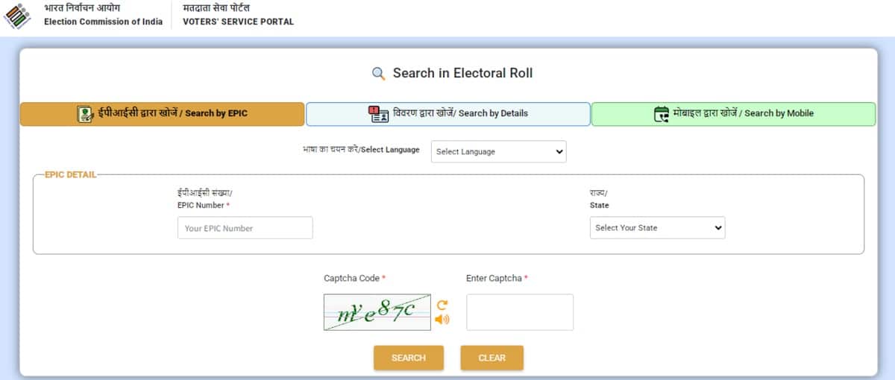The width and height of the screenshot is (895, 380).
Task: Click the magnifier icon beside Search in Electoral Roll
Action: point(379,73)
